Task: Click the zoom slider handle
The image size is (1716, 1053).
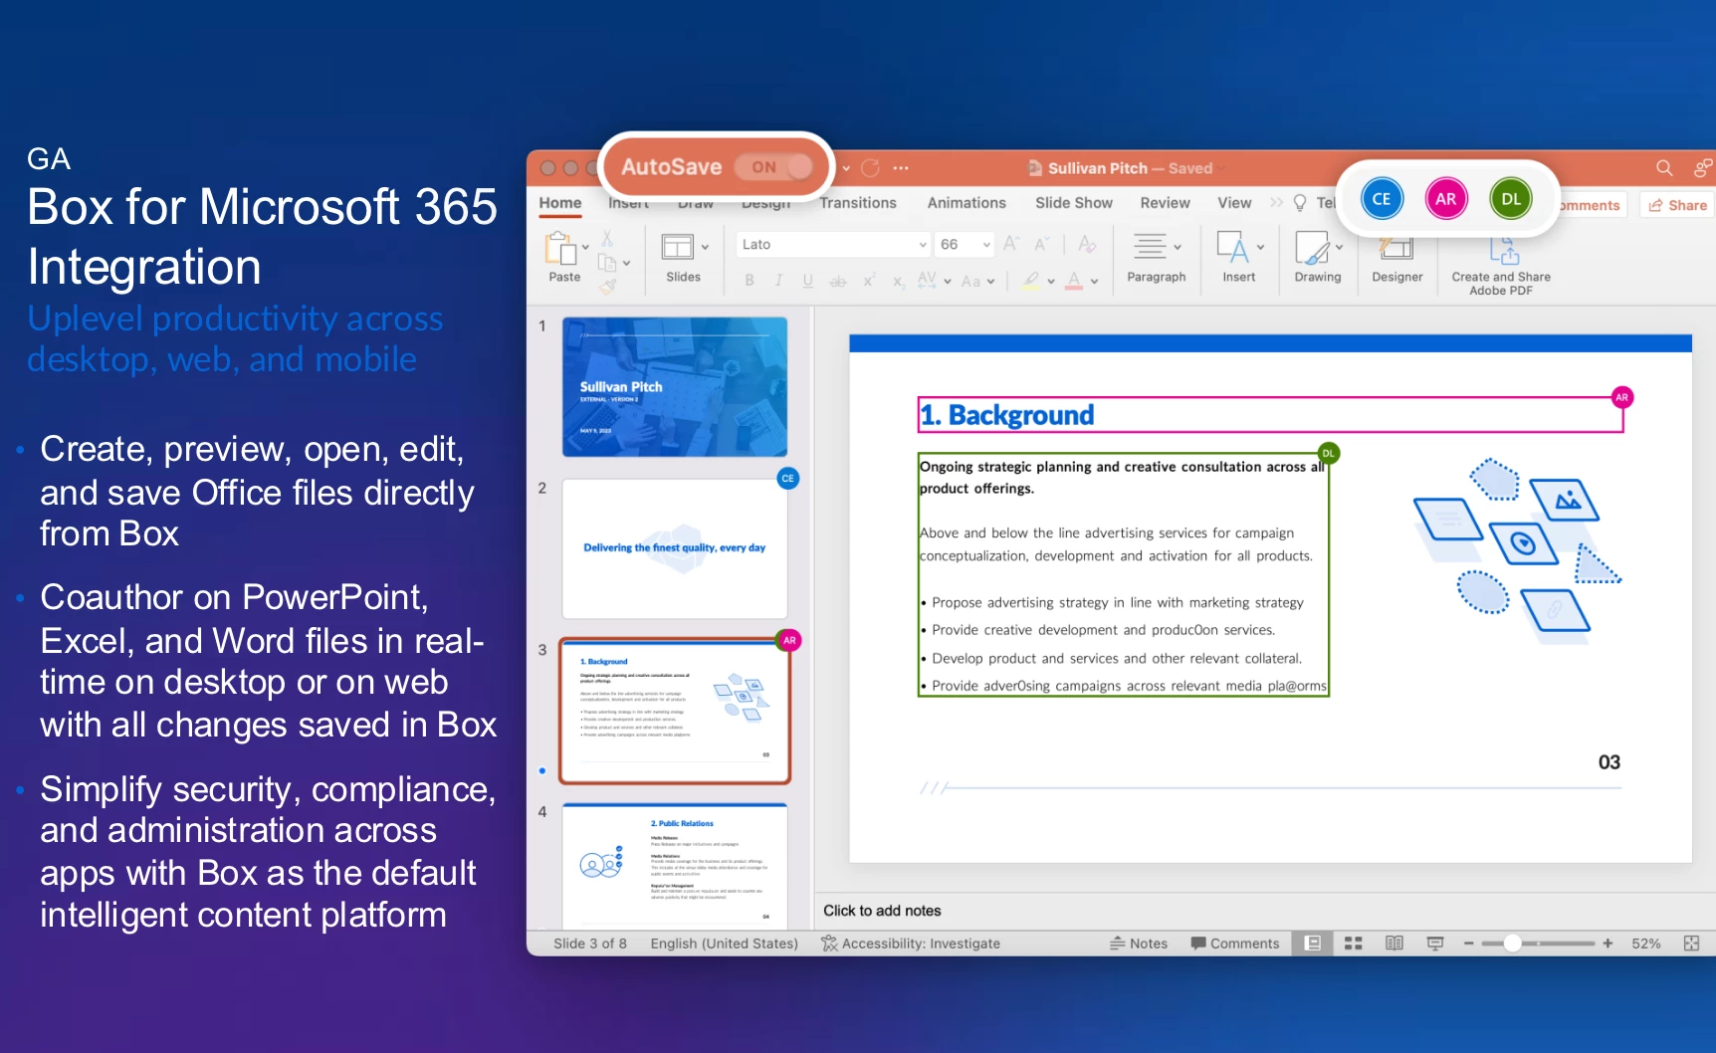Action: [x=1513, y=944]
